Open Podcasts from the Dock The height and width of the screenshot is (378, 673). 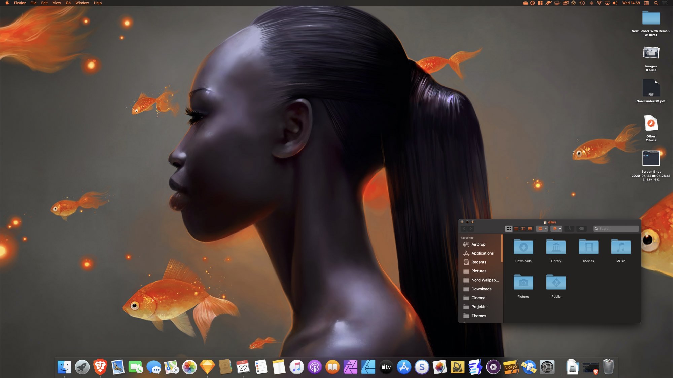point(315,367)
